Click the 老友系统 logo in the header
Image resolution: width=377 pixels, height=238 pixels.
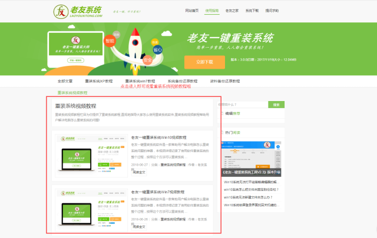pos(78,12)
